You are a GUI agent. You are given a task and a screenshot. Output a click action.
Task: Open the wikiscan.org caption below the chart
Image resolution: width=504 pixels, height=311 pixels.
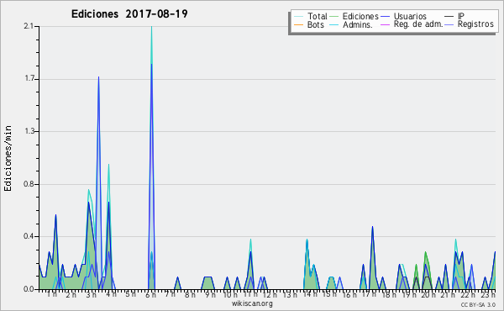(252, 303)
